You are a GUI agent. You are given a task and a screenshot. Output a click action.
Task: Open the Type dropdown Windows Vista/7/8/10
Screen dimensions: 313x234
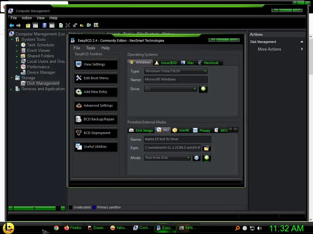[x=176, y=71]
